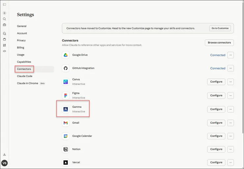The height and width of the screenshot is (169, 244).
Task: Click the Gmail logo icon
Action: [66, 123]
